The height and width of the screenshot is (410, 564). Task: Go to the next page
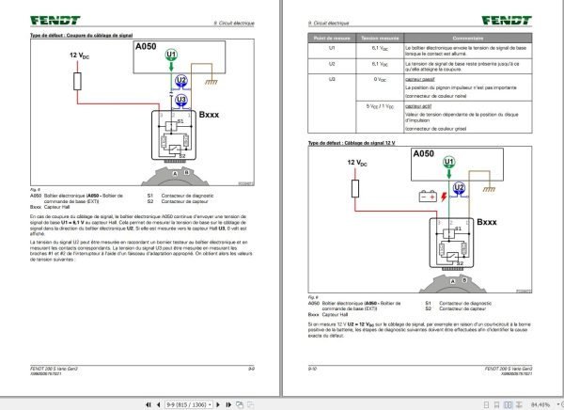[218, 404]
